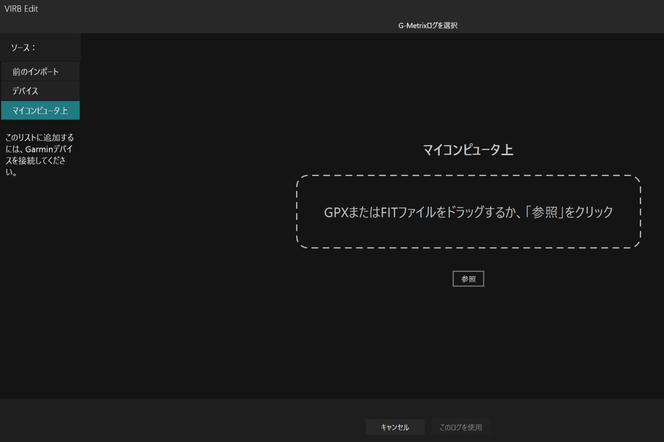Click the キャンセル button

pyautogui.click(x=395, y=427)
